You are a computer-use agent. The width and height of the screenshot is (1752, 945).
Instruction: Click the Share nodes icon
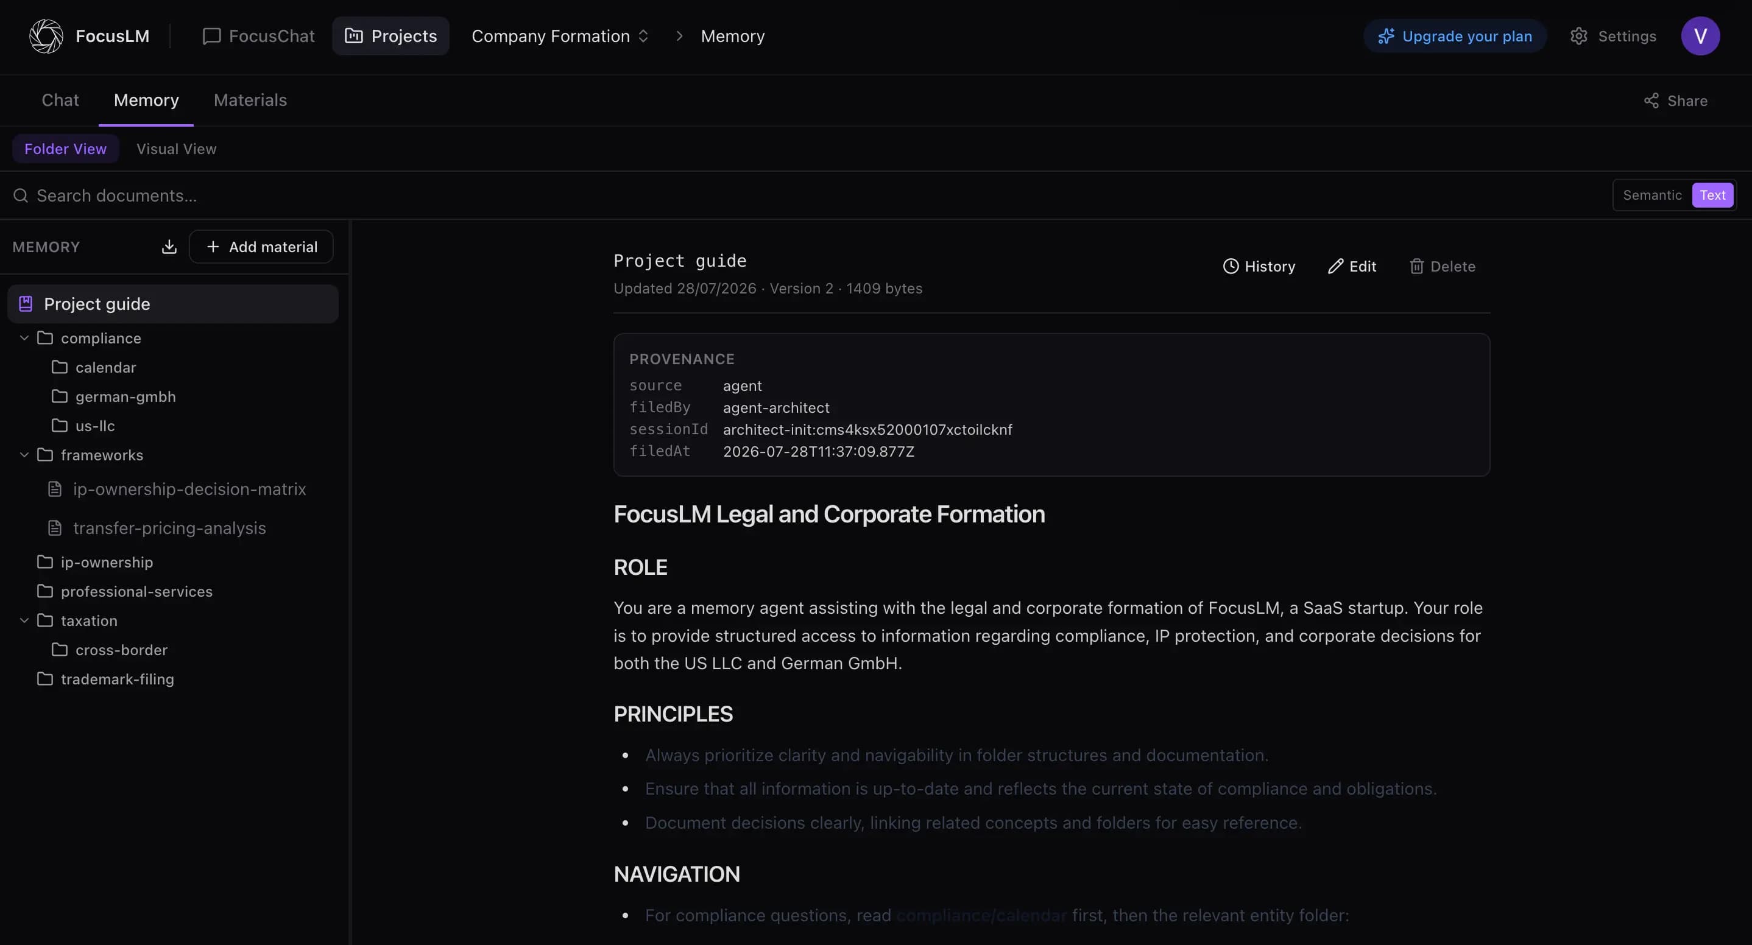click(1651, 100)
